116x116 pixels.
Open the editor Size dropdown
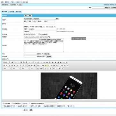[x=33, y=69]
